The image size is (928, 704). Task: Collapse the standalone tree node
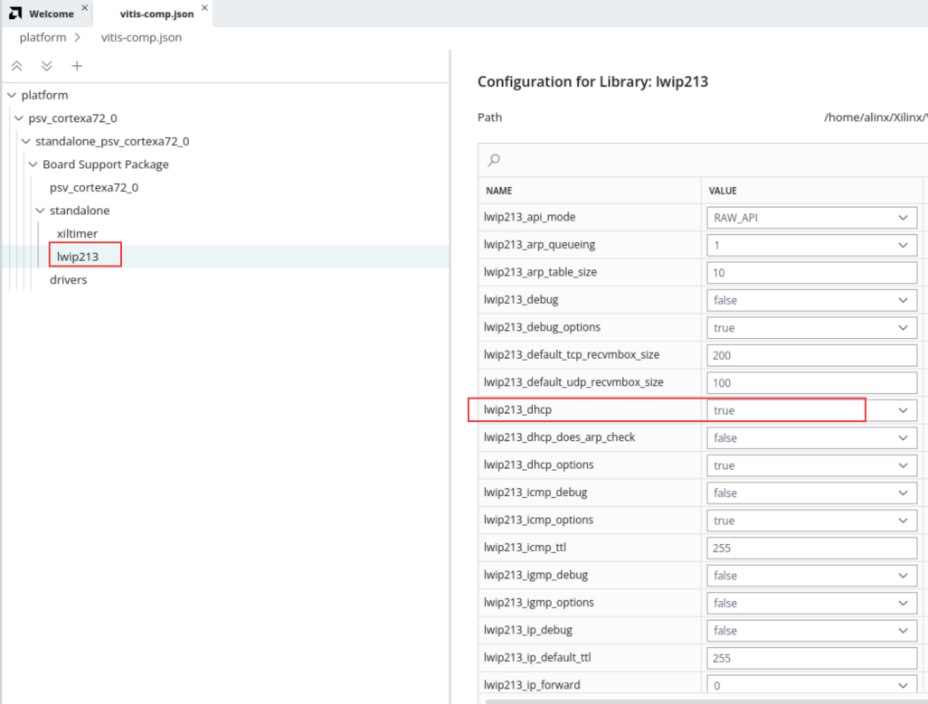[x=40, y=211]
